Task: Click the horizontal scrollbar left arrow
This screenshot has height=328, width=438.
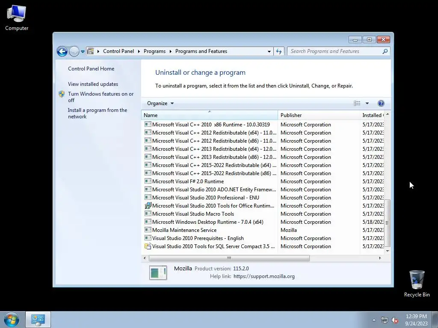Action: (x=145, y=258)
